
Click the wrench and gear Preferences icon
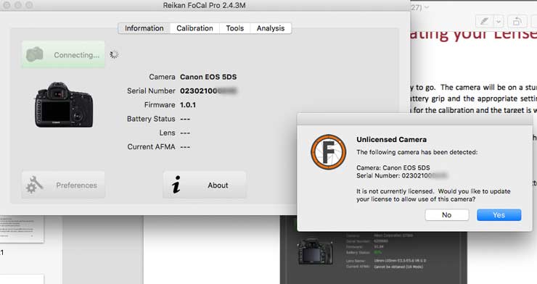click(35, 185)
